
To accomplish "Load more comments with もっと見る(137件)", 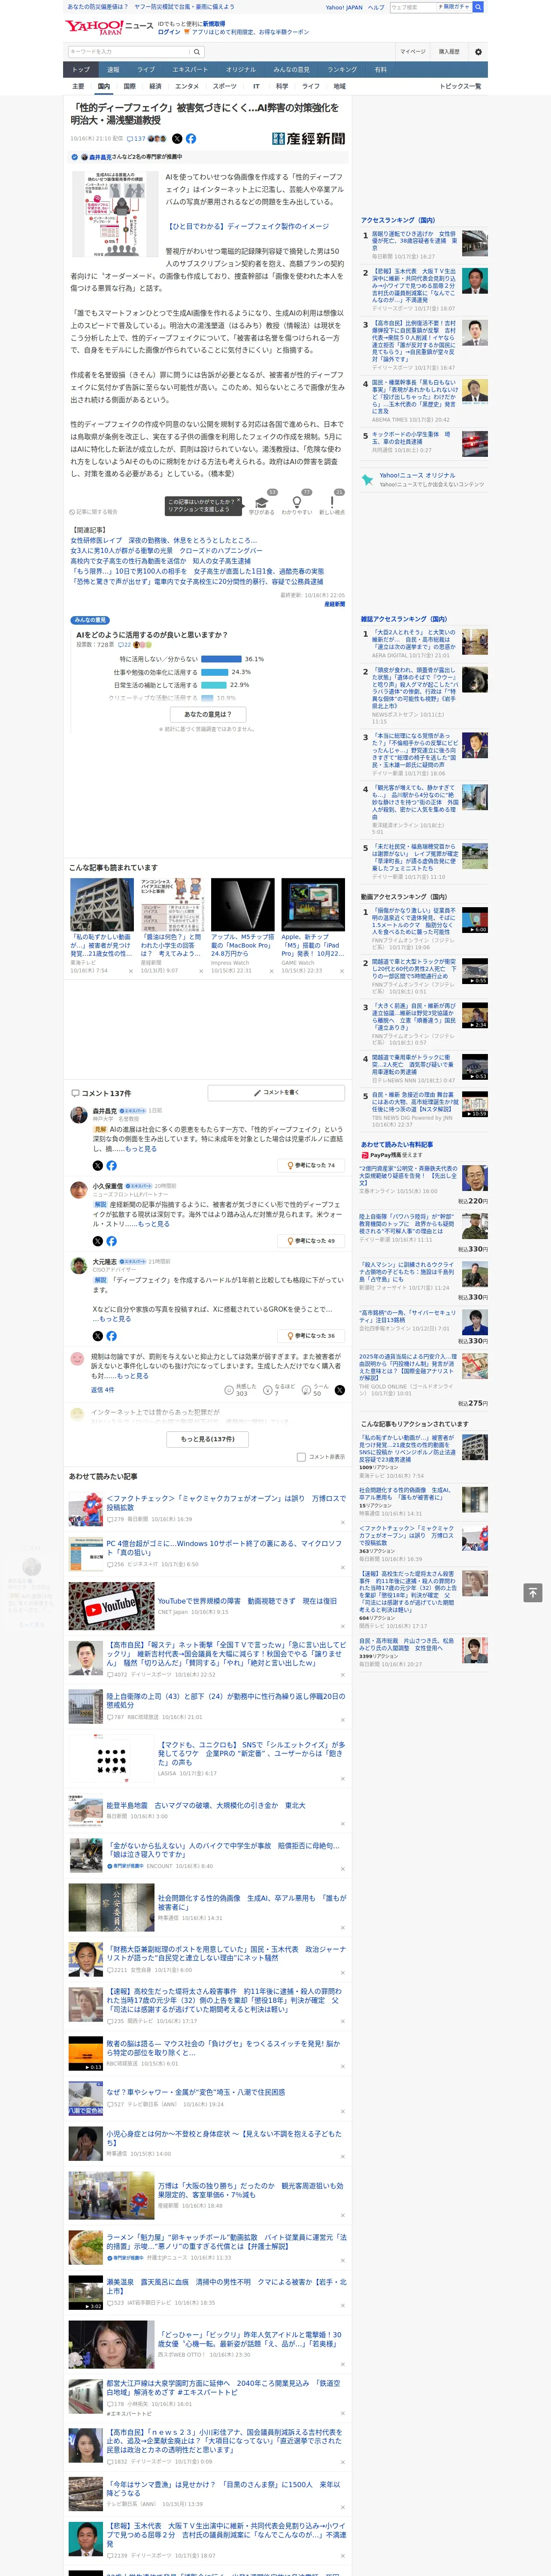I will pyautogui.click(x=208, y=1439).
